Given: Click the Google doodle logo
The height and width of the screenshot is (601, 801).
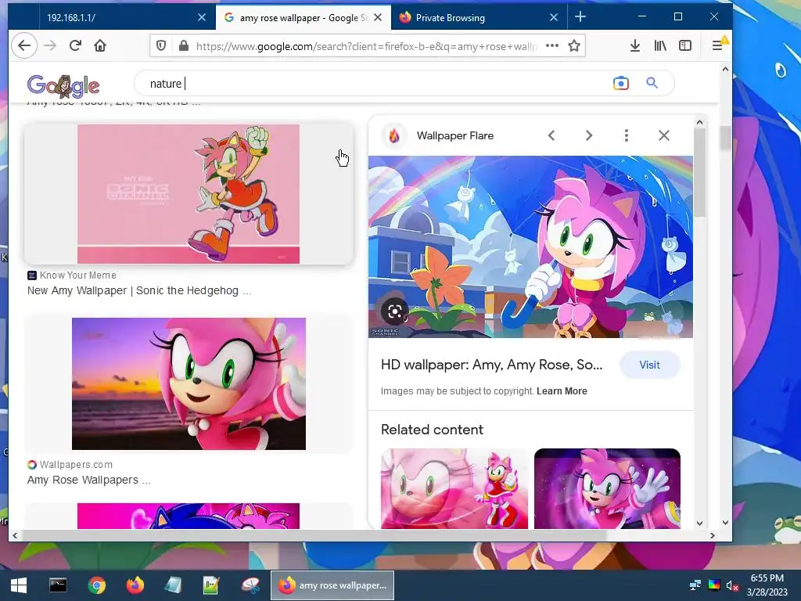Looking at the screenshot, I should tap(63, 86).
